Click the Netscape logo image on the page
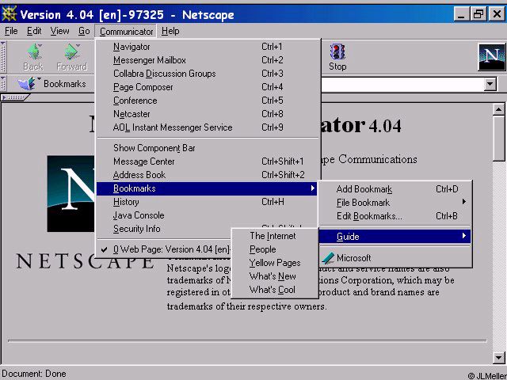The image size is (507, 380). [71, 193]
